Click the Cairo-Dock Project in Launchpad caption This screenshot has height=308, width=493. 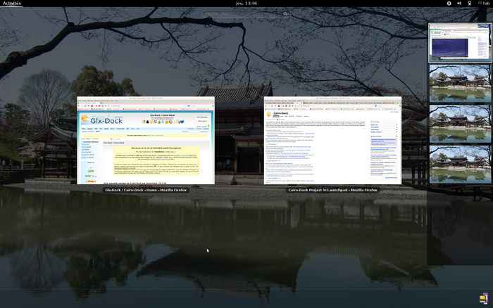point(332,190)
